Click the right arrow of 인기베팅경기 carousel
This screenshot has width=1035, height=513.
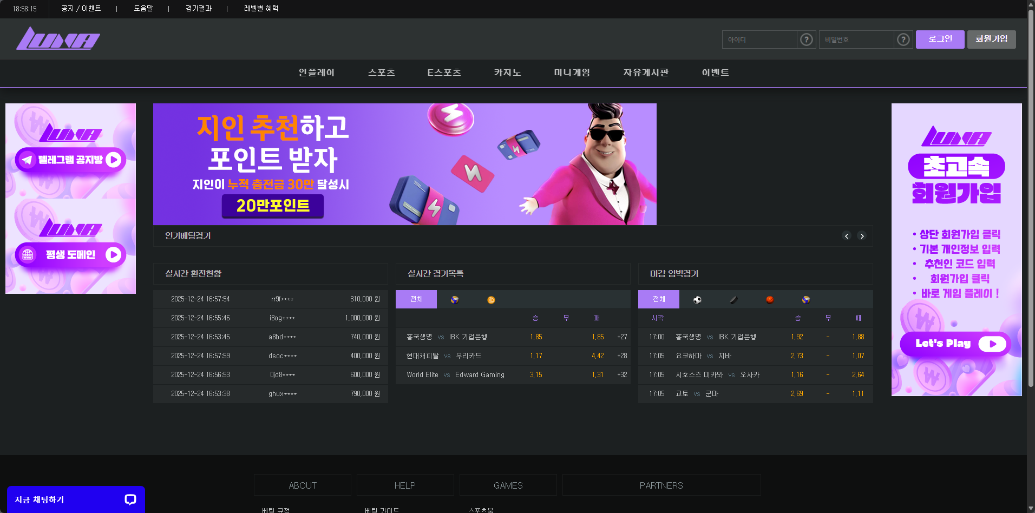[x=862, y=236]
